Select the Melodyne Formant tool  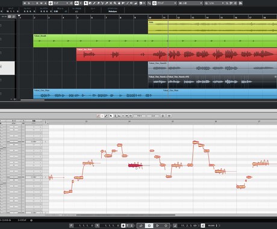[x=119, y=116]
